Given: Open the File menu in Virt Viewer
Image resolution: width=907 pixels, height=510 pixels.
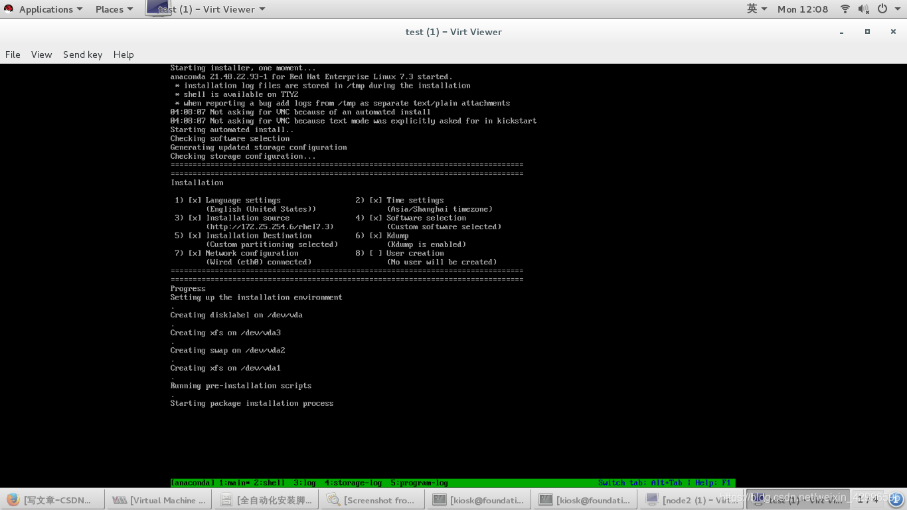Looking at the screenshot, I should [x=13, y=54].
